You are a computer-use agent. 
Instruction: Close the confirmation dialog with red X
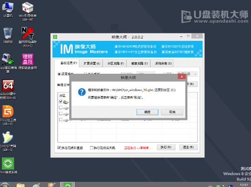click(x=182, y=77)
